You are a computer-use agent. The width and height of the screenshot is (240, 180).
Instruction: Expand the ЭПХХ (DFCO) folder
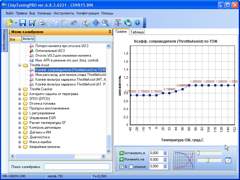click(x=20, y=99)
